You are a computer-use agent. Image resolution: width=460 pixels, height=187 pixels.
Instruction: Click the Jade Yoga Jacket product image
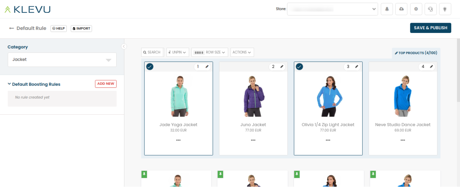179,96
